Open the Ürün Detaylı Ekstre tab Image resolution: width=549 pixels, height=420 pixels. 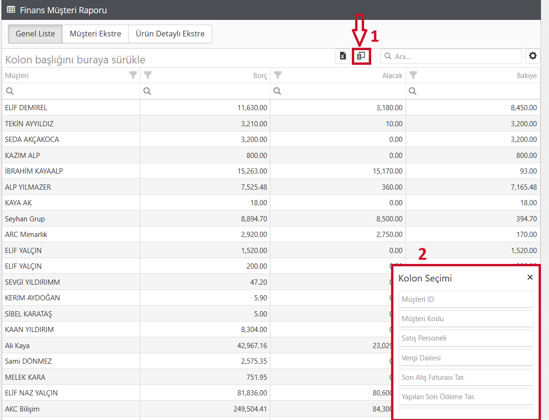point(170,34)
